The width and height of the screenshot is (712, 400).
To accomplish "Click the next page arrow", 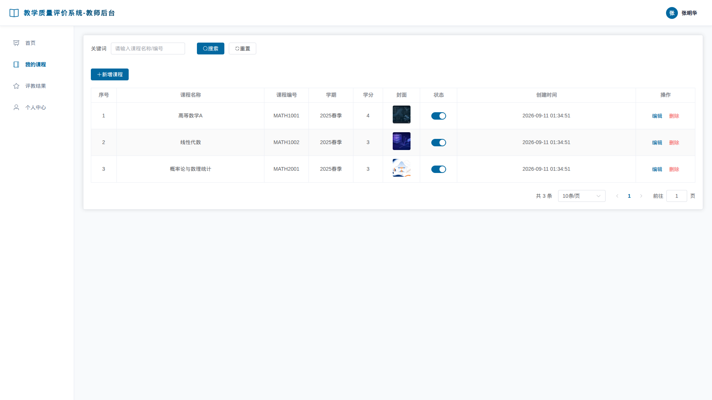I will click(x=641, y=196).
